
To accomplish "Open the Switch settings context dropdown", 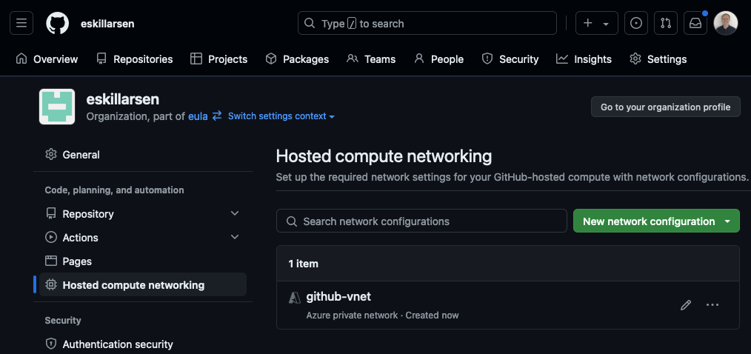I will point(281,116).
